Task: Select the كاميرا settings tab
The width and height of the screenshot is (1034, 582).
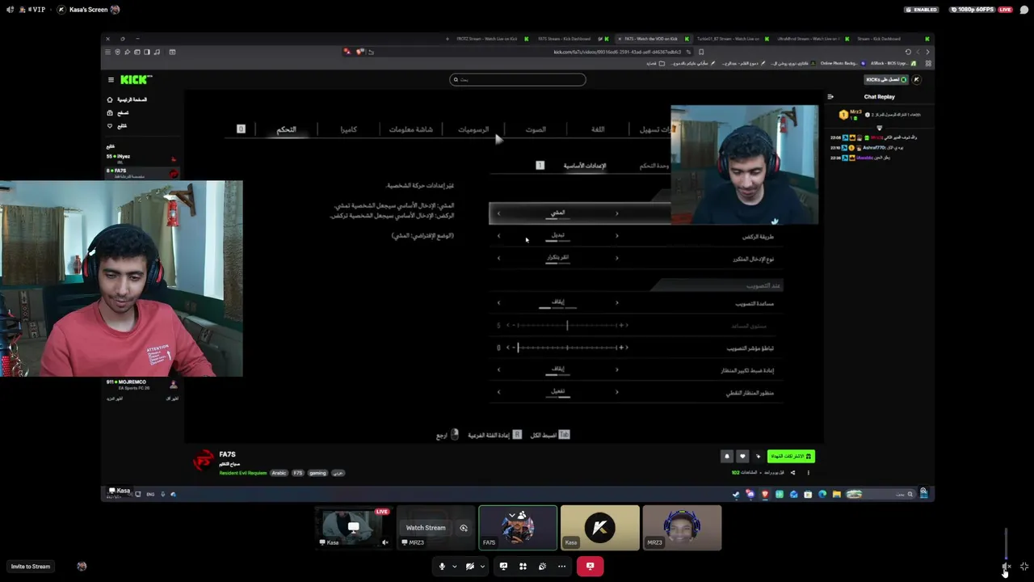Action: tap(348, 129)
